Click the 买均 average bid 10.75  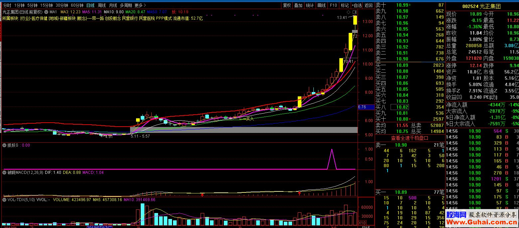(x=402, y=131)
